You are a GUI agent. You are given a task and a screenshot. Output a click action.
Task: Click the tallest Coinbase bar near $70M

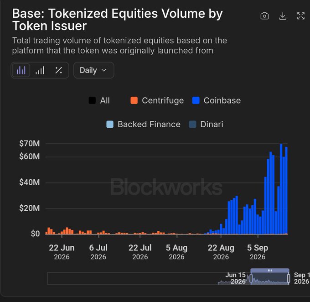pos(281,189)
